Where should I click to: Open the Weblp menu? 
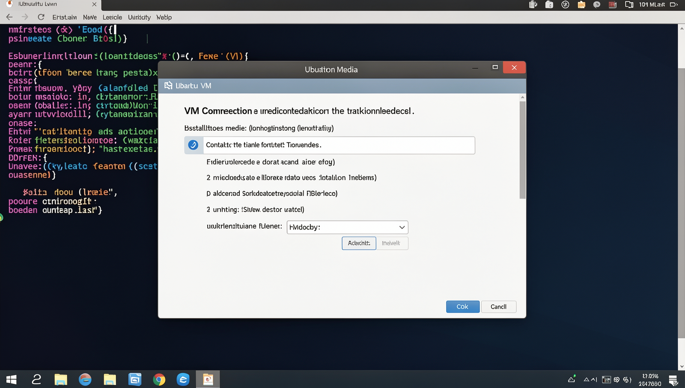[164, 17]
